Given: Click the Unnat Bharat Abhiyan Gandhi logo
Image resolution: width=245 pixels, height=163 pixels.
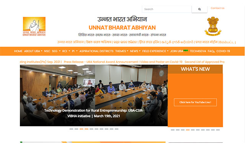Looking at the screenshot, I should pos(34,26).
